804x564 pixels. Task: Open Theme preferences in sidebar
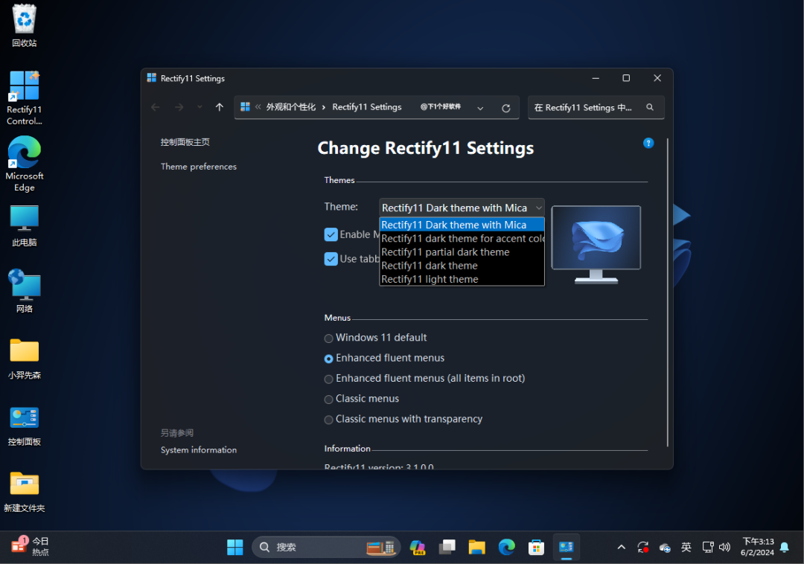198,167
